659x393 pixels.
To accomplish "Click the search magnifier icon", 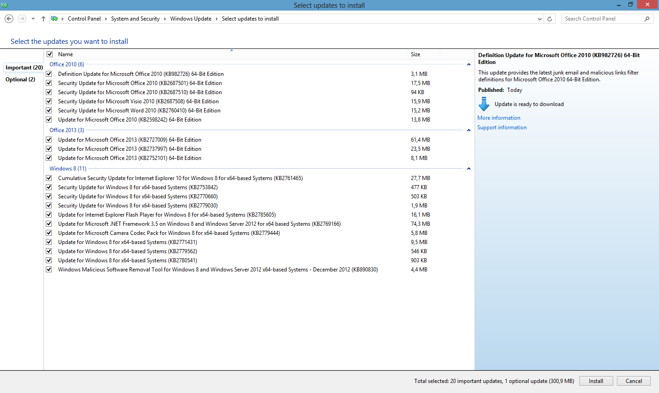I will pyautogui.click(x=647, y=19).
